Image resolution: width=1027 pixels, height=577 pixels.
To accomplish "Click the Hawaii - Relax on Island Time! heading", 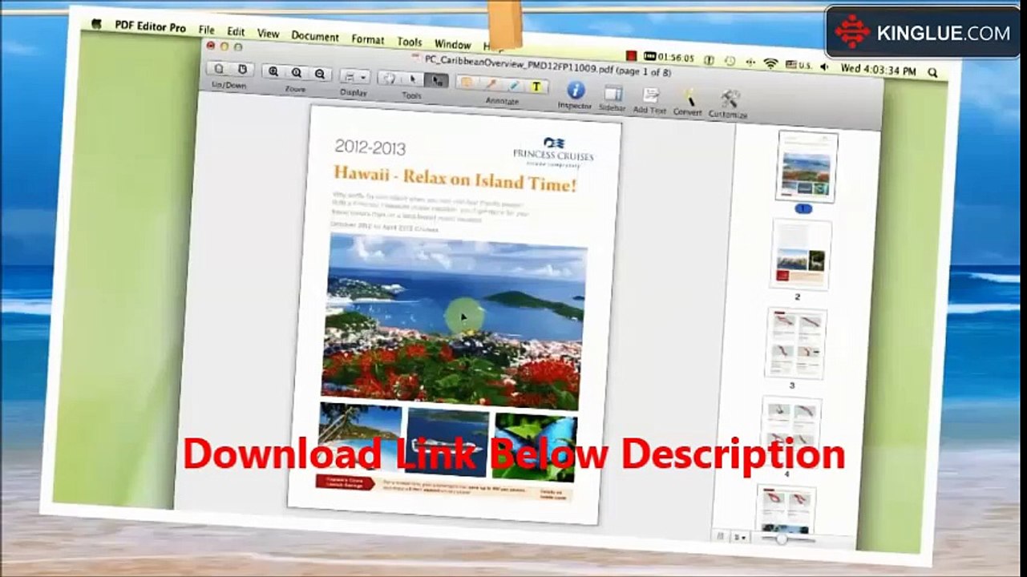I will [455, 179].
